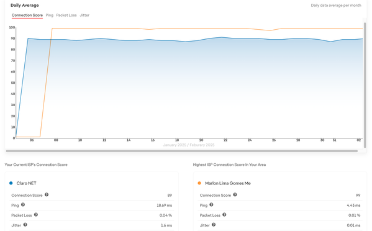
Task: Open help icon for Claro NET Packet Loss
Action: (36, 215)
